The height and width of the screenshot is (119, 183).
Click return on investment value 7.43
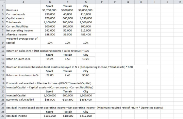pos(68,75)
